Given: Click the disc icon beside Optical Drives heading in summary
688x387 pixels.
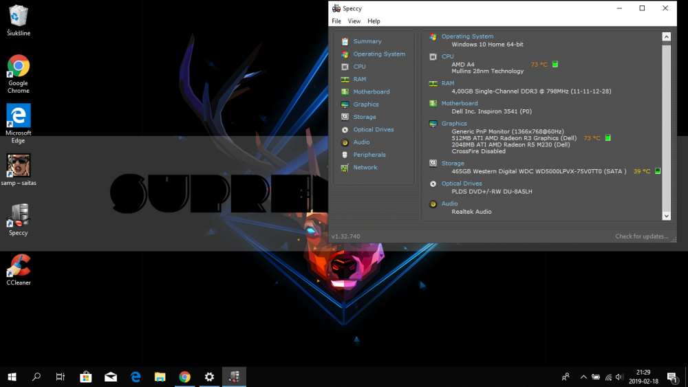Looking at the screenshot, I should click(433, 184).
